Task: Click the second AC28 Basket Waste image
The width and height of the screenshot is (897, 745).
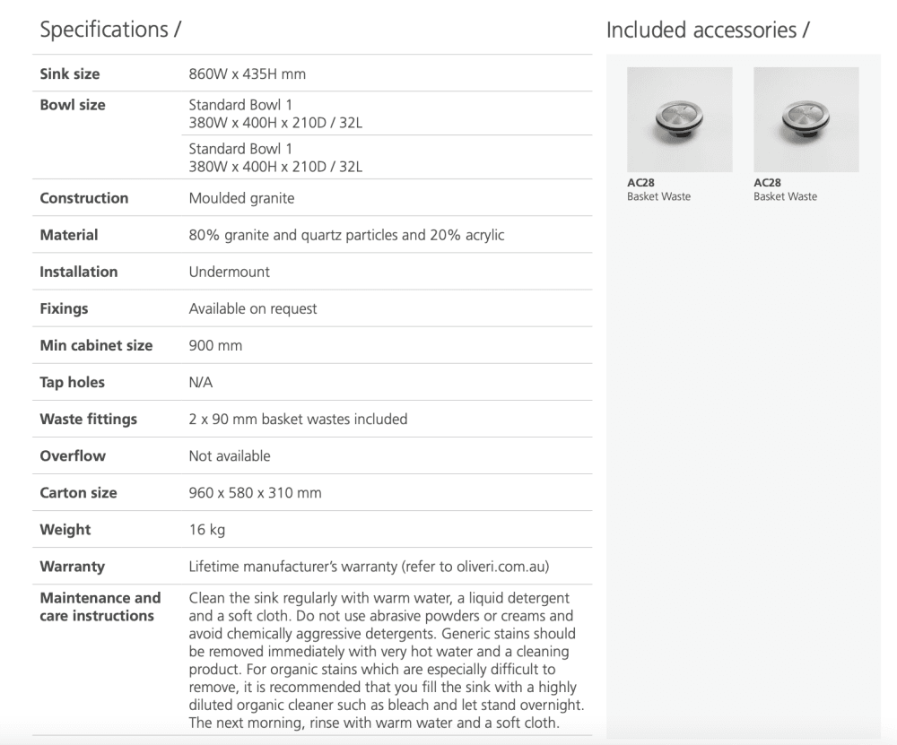Action: pyautogui.click(x=806, y=119)
